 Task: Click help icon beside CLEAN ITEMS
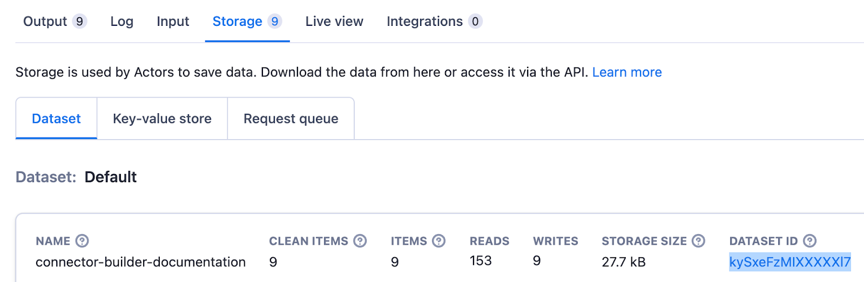click(360, 241)
